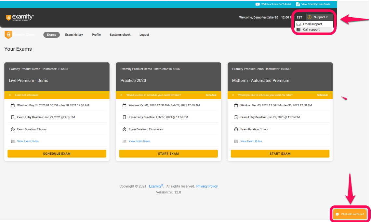Click the Call support phone icon

298,30
